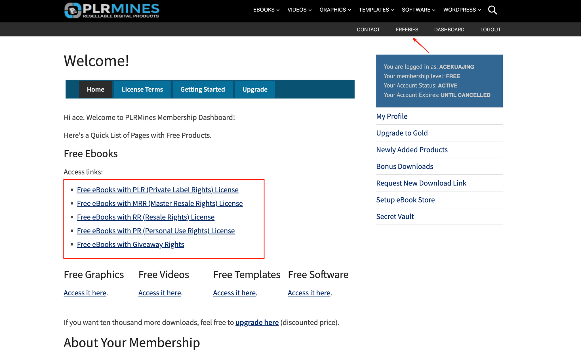
Task: Expand the Software dropdown menu
Action: click(418, 10)
